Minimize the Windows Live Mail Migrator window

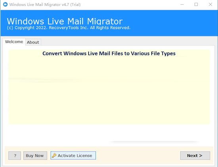182,4
